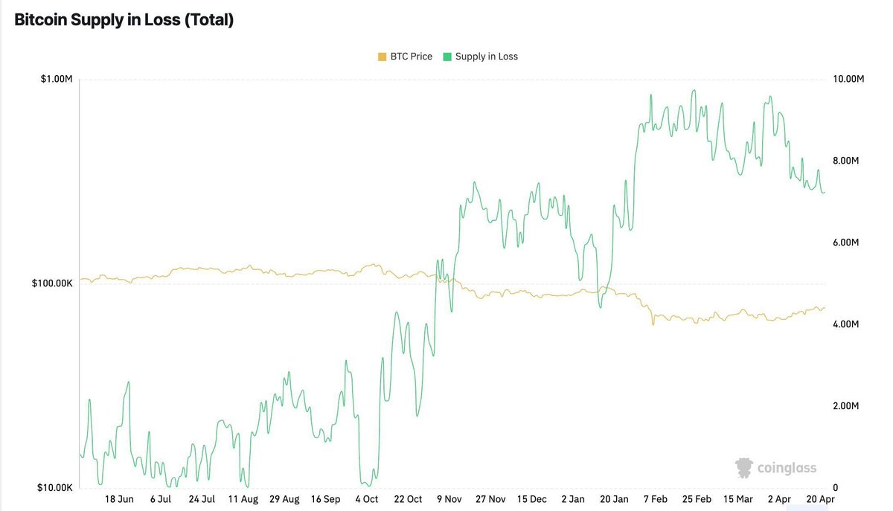Viewport: 893px width, 511px height.
Task: Click the green Supply in Loss legend swatch
Action: (446, 57)
